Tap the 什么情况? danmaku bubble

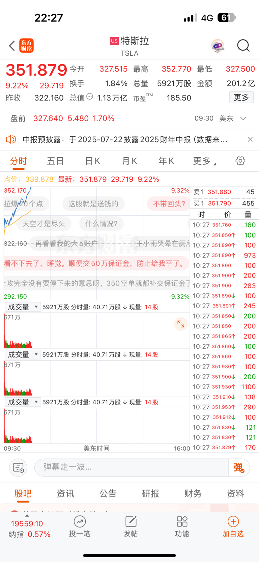101,224
